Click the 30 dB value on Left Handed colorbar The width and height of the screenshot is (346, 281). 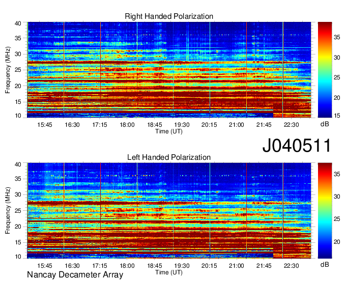(x=337, y=196)
